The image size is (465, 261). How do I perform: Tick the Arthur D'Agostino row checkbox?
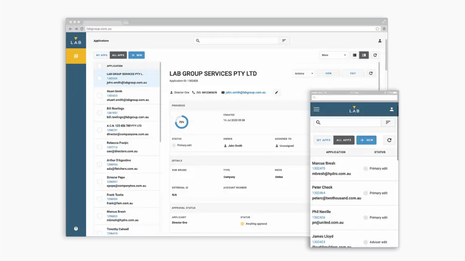99,164
